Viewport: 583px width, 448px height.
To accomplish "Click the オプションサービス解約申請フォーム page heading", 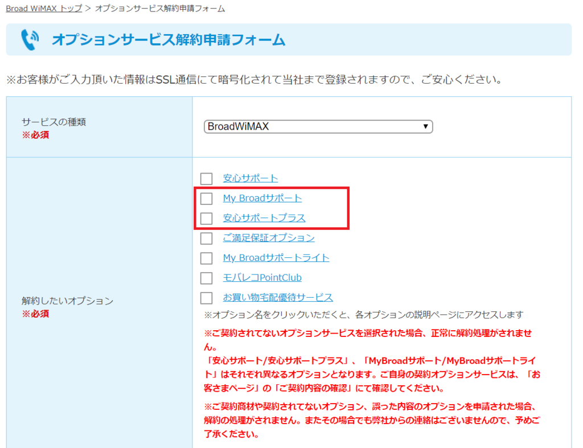I will [x=169, y=40].
